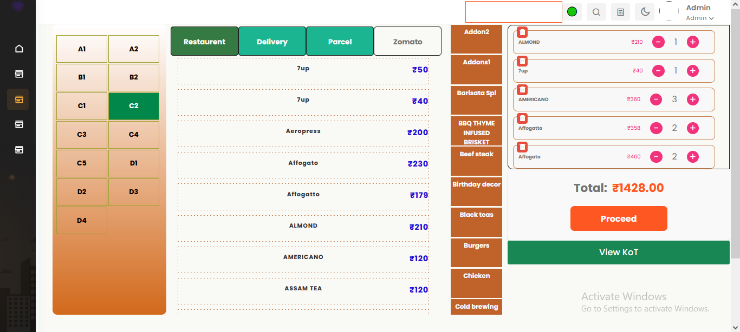Toggle dark mode with moon icon
The image size is (740, 332).
645,12
